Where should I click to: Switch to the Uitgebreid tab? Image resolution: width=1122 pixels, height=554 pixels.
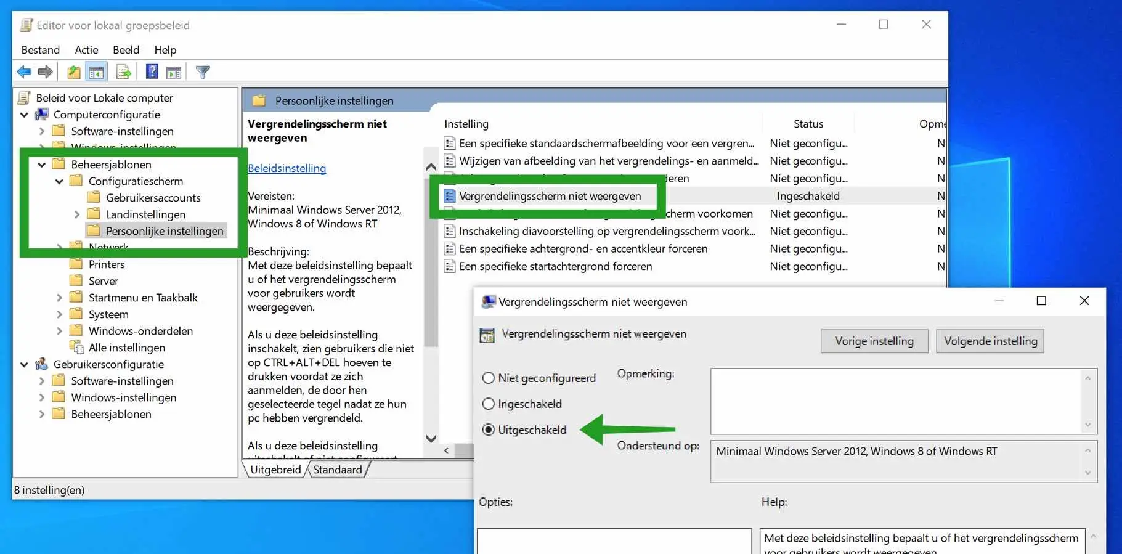click(x=275, y=470)
